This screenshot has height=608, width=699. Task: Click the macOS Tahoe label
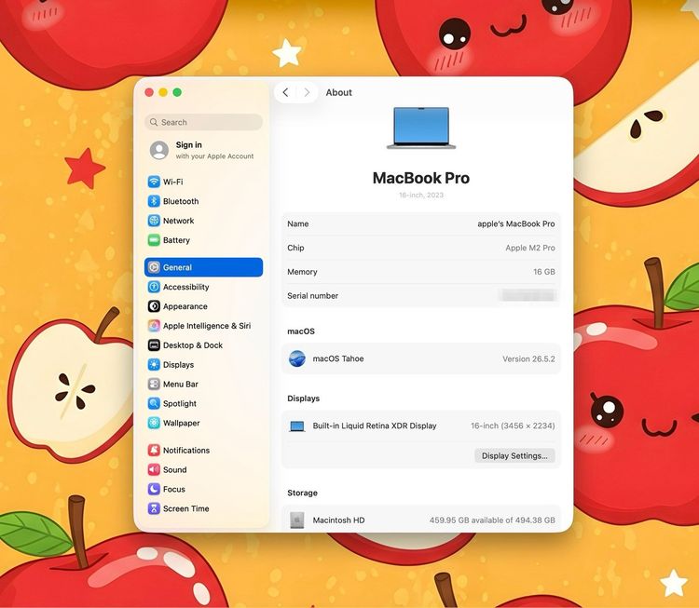coord(338,358)
